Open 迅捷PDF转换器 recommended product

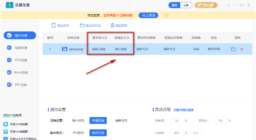[16, 124]
